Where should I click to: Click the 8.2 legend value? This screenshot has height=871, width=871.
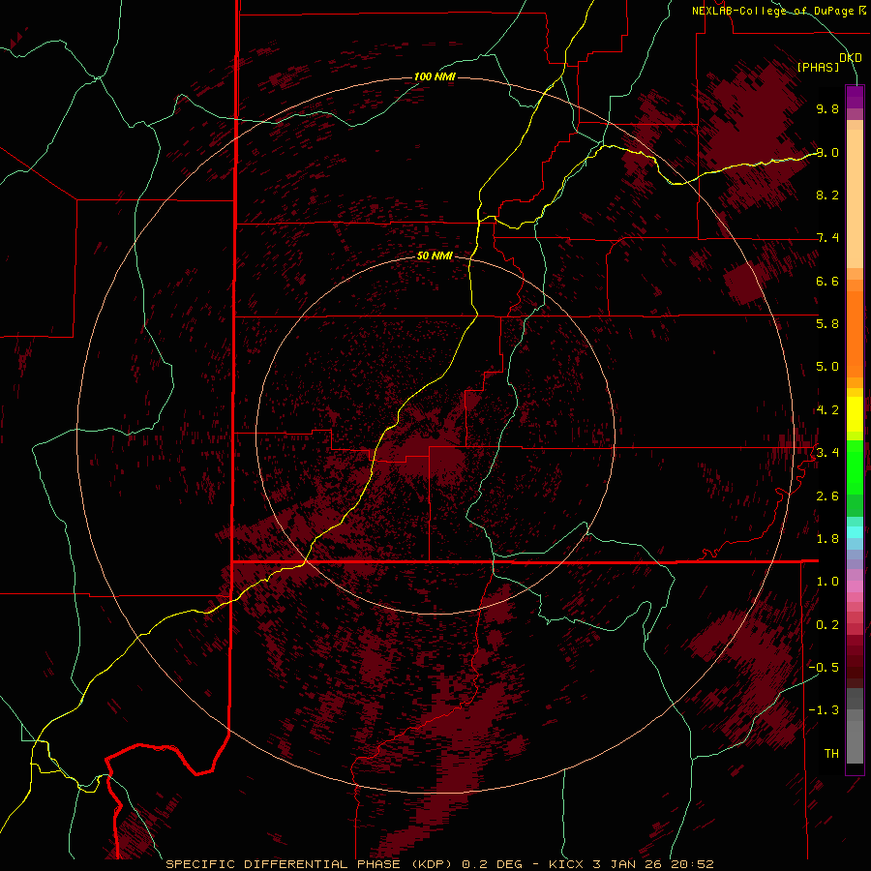(827, 195)
